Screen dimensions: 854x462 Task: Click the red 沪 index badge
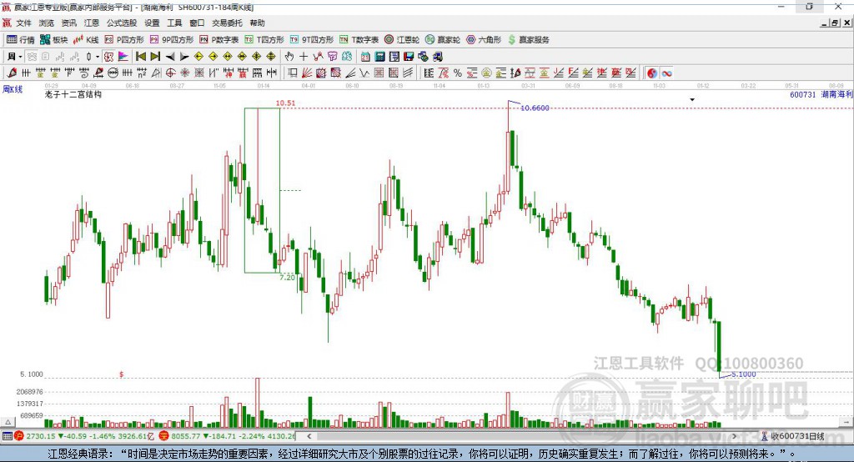19,436
